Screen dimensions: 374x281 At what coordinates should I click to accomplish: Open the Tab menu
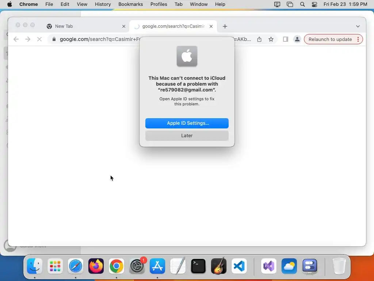click(x=178, y=4)
